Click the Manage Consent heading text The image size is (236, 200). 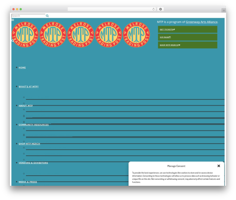click(176, 166)
